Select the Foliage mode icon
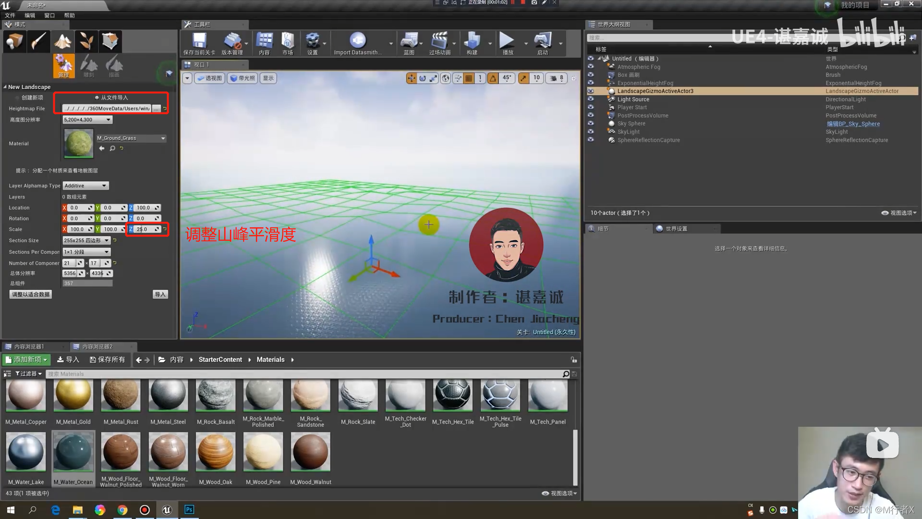This screenshot has width=922, height=519. [x=86, y=41]
